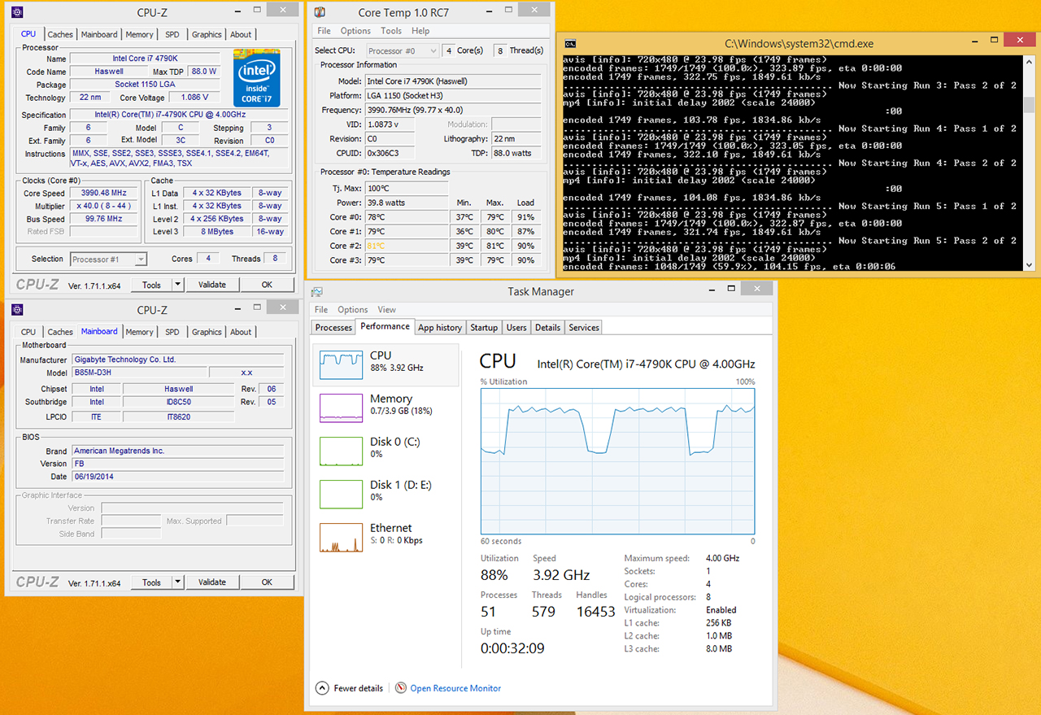Click the Manufacturer field Gigabyte Technology
This screenshot has height=715, width=1041.
[x=178, y=360]
